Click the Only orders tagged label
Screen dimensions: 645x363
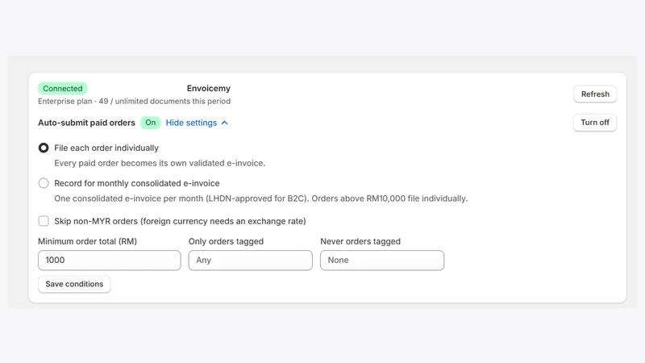[227, 241]
